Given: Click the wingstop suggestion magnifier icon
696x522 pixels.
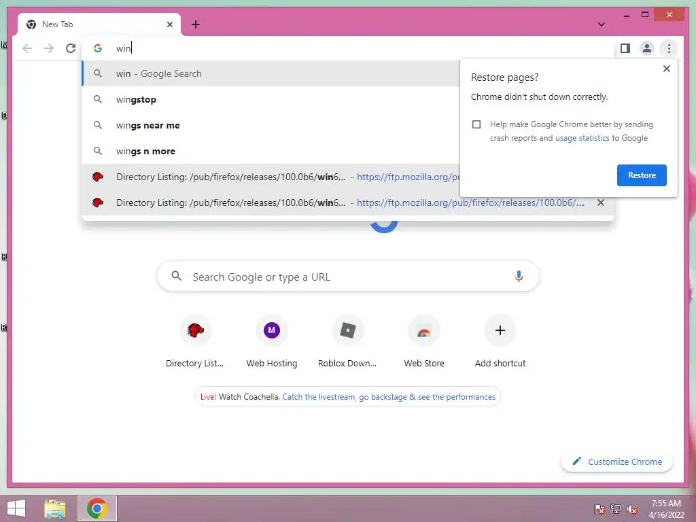Looking at the screenshot, I should 98,99.
